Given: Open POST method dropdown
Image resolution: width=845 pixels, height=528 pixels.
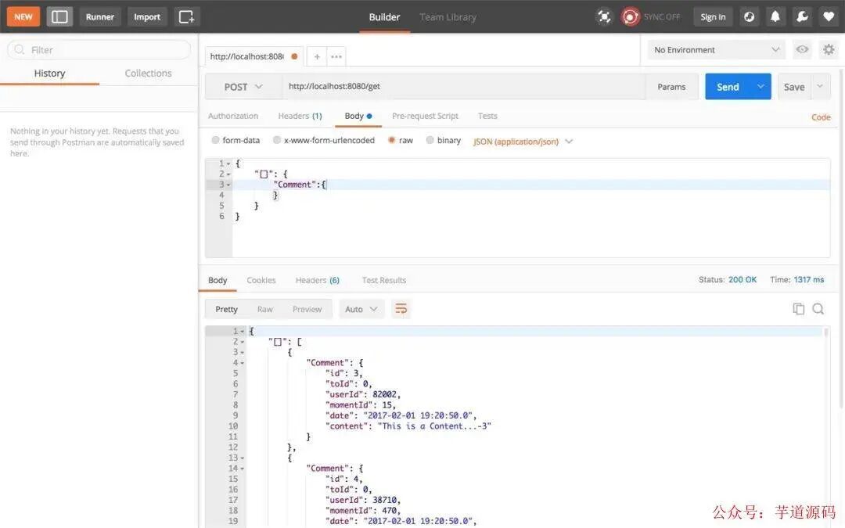Looking at the screenshot, I should [x=243, y=87].
